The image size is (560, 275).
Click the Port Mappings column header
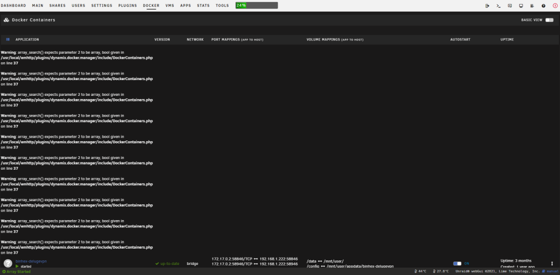[x=237, y=40]
